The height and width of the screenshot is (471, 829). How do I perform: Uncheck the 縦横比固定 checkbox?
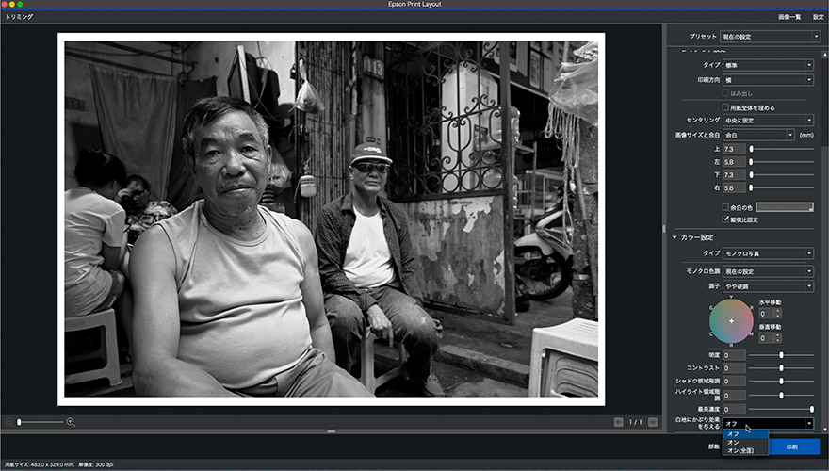725,219
